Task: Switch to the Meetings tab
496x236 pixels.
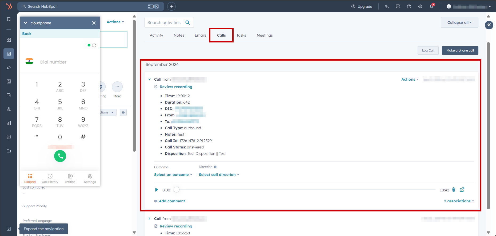Action: pos(265,35)
